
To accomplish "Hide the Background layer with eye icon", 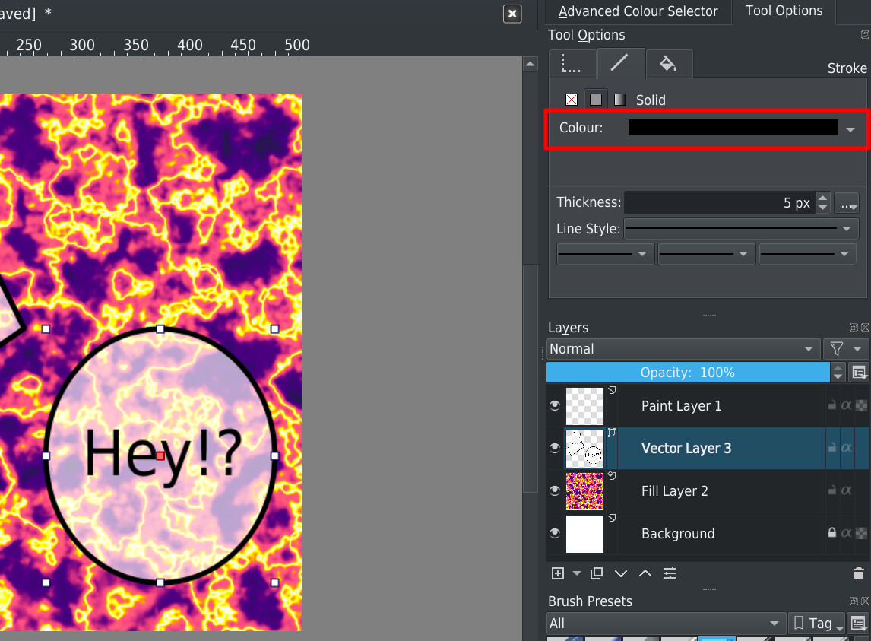I will click(554, 532).
